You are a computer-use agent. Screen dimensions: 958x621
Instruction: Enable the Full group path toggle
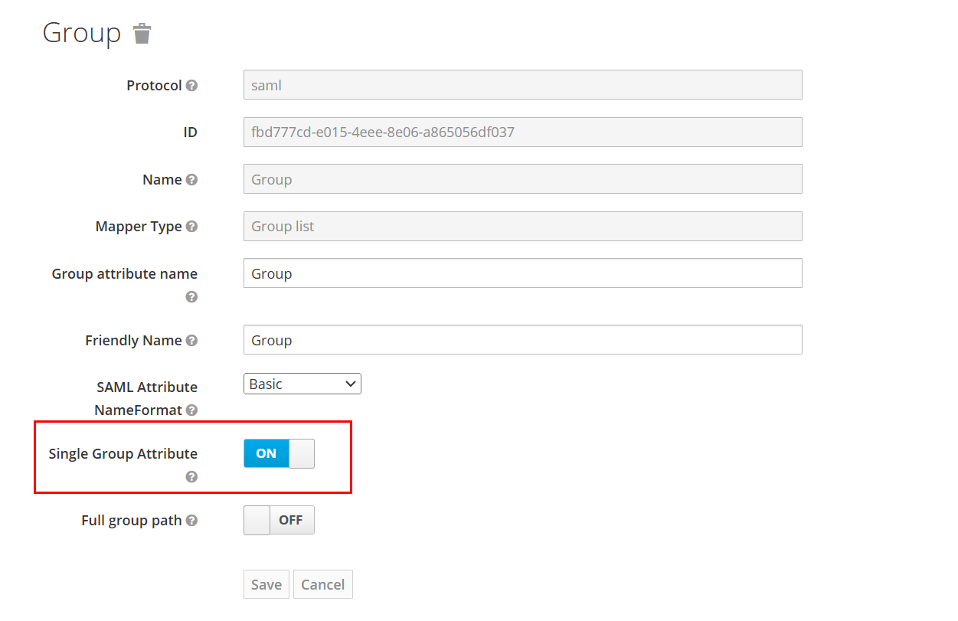click(x=279, y=520)
